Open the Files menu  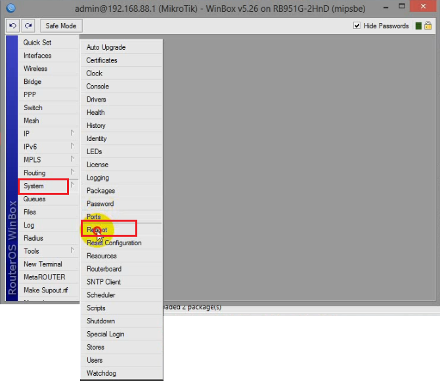(48, 212)
